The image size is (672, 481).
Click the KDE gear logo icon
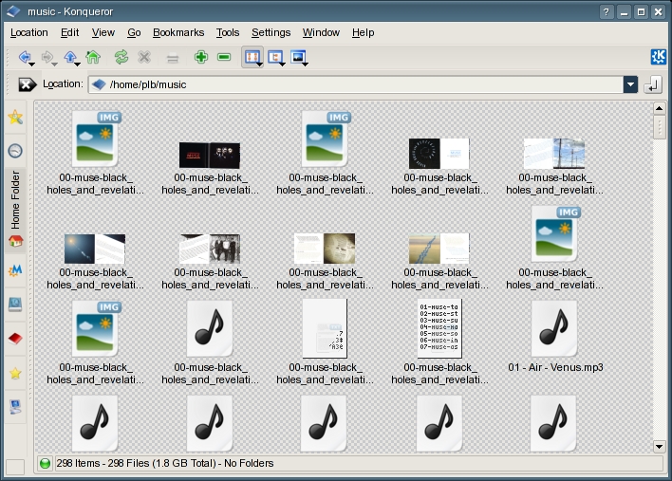tap(659, 57)
